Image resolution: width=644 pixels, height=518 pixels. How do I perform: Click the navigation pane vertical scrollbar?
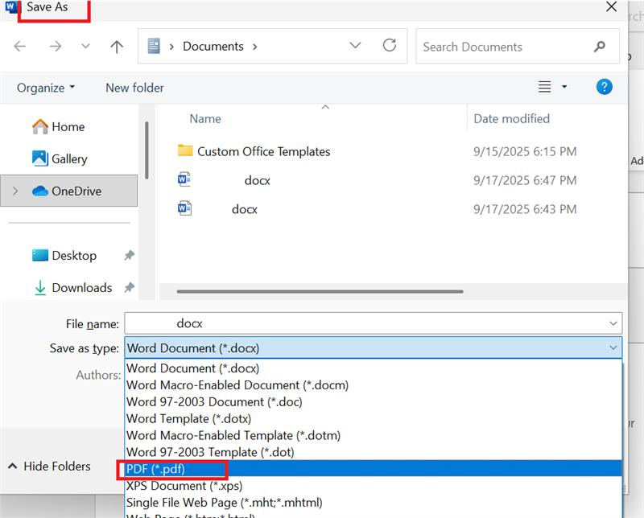click(147, 150)
